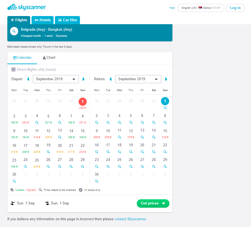
Task: Go to next return month
Action: (166, 79)
